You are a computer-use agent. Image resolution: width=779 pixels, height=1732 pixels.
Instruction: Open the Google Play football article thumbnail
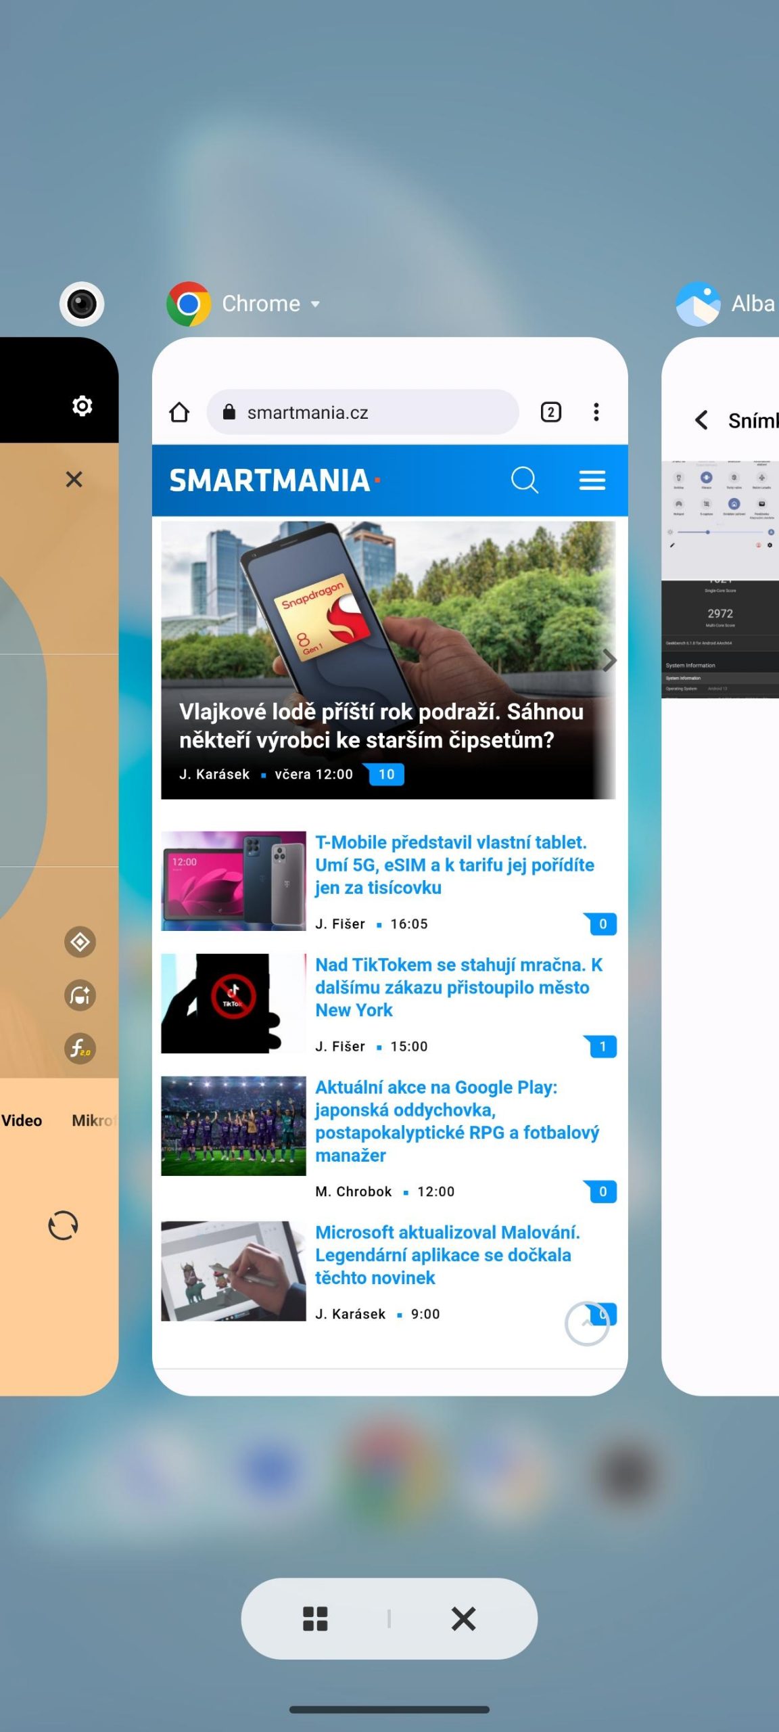coord(233,1126)
